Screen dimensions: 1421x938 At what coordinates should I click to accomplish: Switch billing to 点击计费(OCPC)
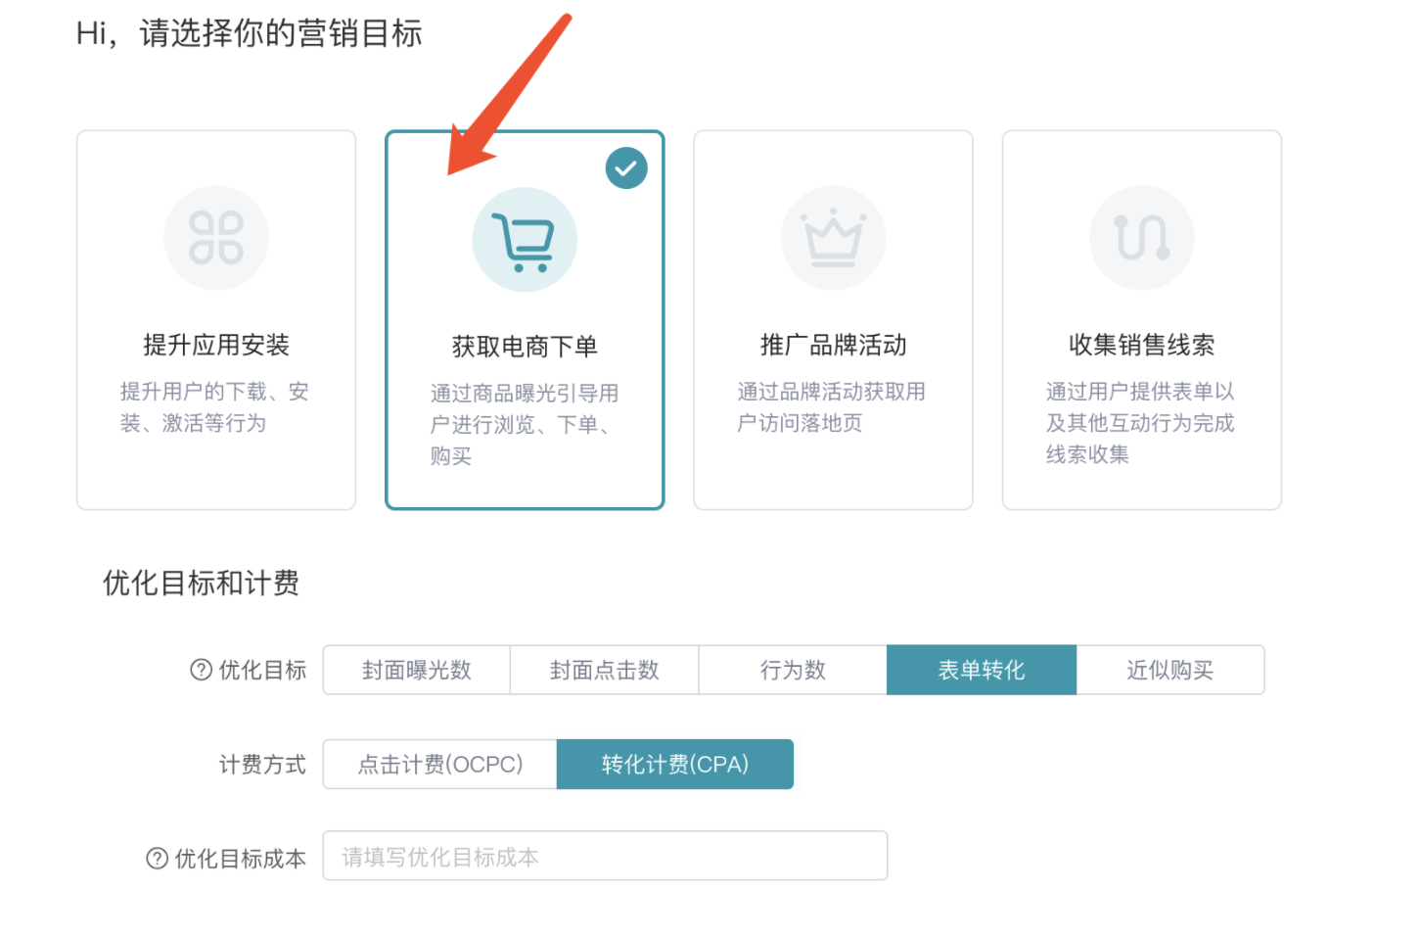point(439,764)
